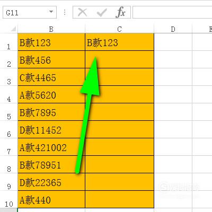Click the Enter checkmark icon in formula bar
212x212 pixels.
pos(102,12)
